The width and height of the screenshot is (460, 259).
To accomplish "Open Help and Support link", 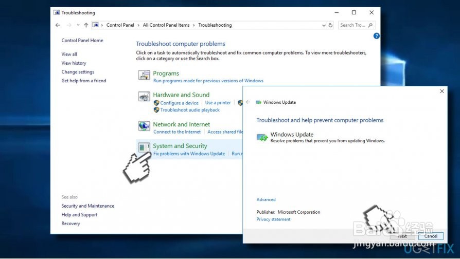I will [79, 215].
